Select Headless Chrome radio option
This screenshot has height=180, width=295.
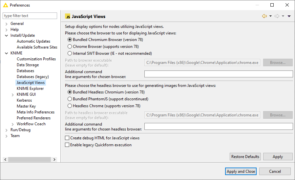pyautogui.click(x=70, y=106)
